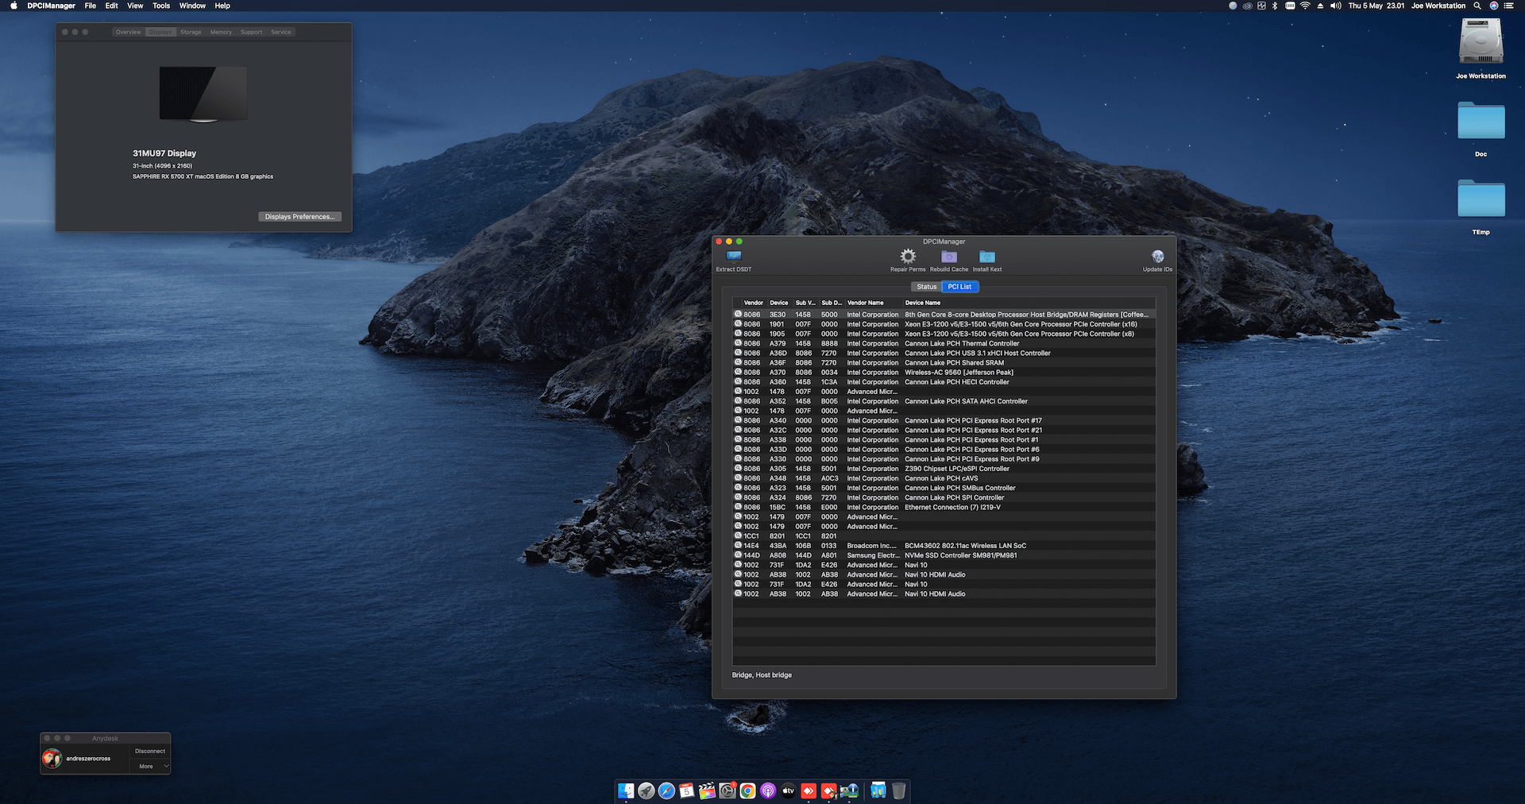Click the Install Kext icon
The height and width of the screenshot is (804, 1525).
(x=987, y=257)
